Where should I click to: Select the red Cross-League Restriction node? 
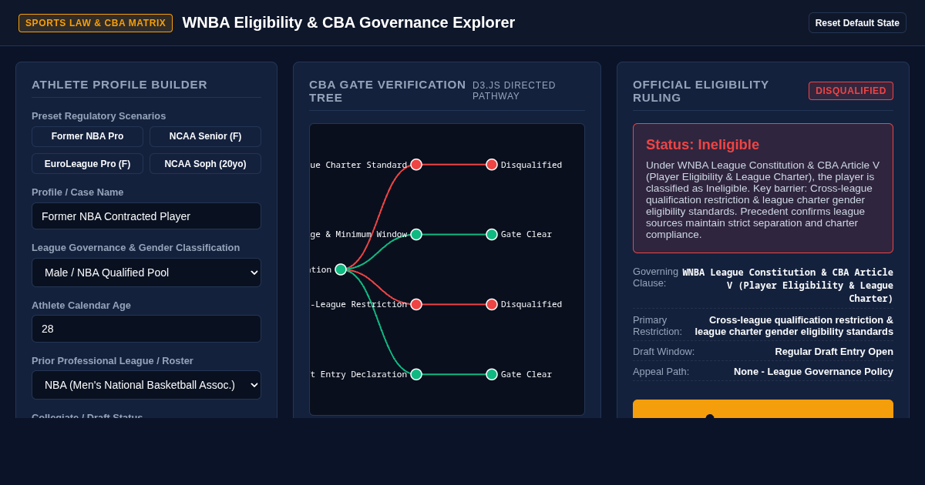coord(416,304)
